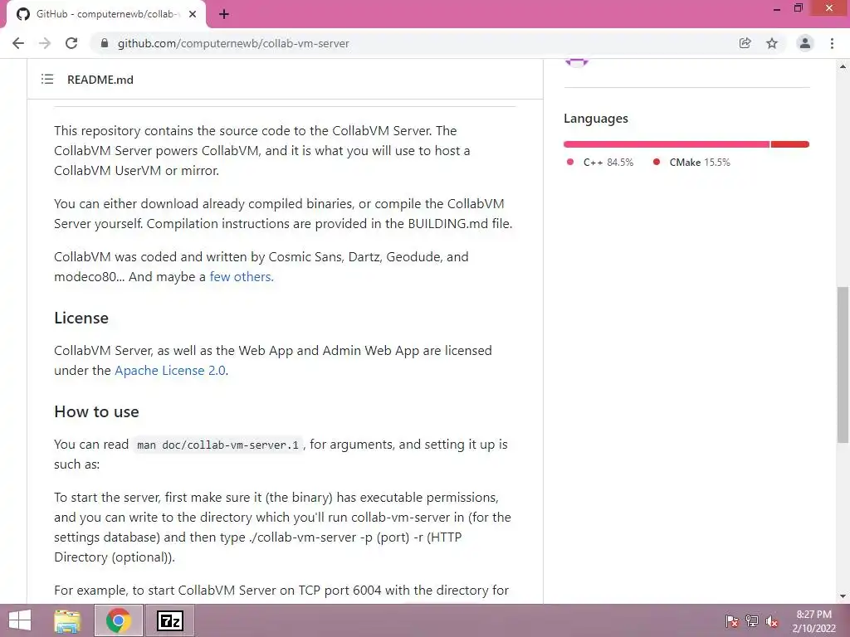
Task: Click the scrollbar up arrow
Action: click(843, 66)
